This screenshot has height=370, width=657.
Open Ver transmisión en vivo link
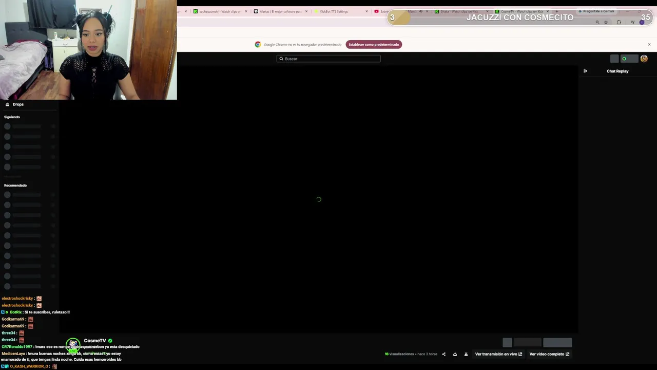[498, 354]
